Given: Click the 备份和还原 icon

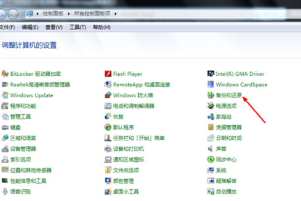Looking at the screenshot, I should pos(211,95).
